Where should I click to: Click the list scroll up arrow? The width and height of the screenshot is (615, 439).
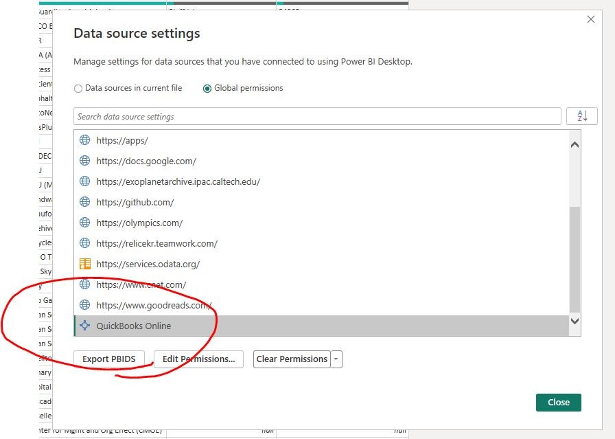[575, 145]
